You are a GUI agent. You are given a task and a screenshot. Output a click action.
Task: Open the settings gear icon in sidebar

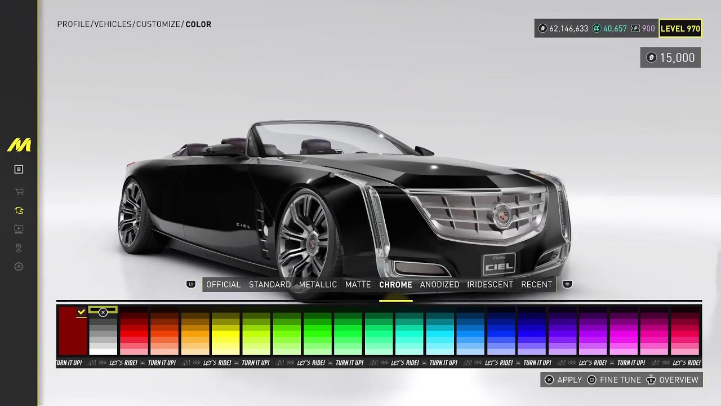click(19, 267)
